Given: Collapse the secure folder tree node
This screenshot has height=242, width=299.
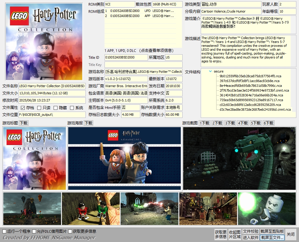Looking at the screenshot, I should [x=210, y=71].
